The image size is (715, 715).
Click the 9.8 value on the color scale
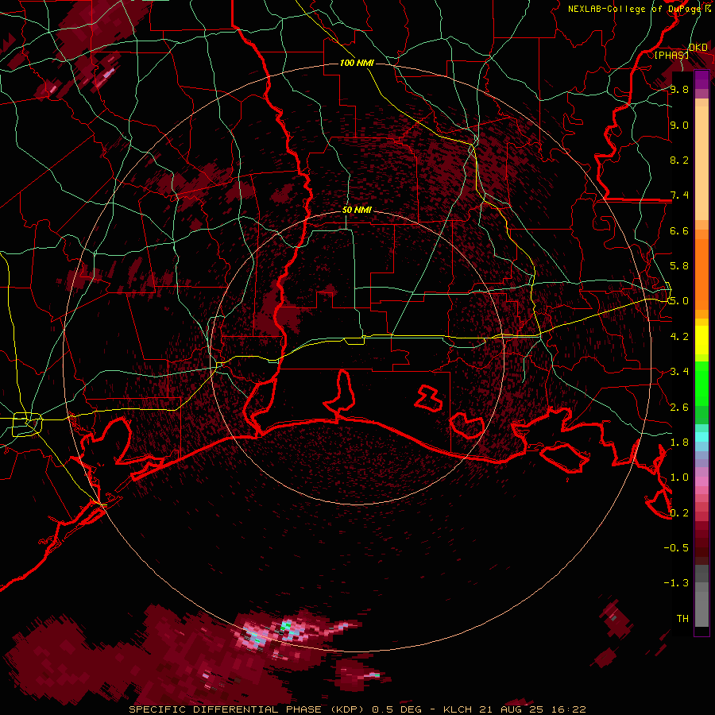tap(679, 89)
